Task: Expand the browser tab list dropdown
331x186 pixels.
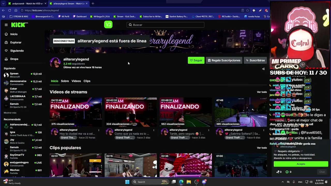Action: (3, 4)
